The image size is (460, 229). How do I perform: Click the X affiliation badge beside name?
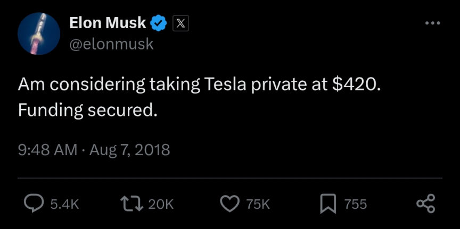pyautogui.click(x=181, y=23)
